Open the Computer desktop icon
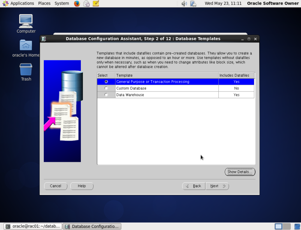 pos(25,20)
